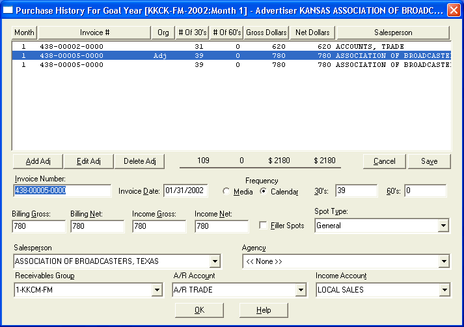
Task: Click the Invoice Number input field
Action: (62, 190)
